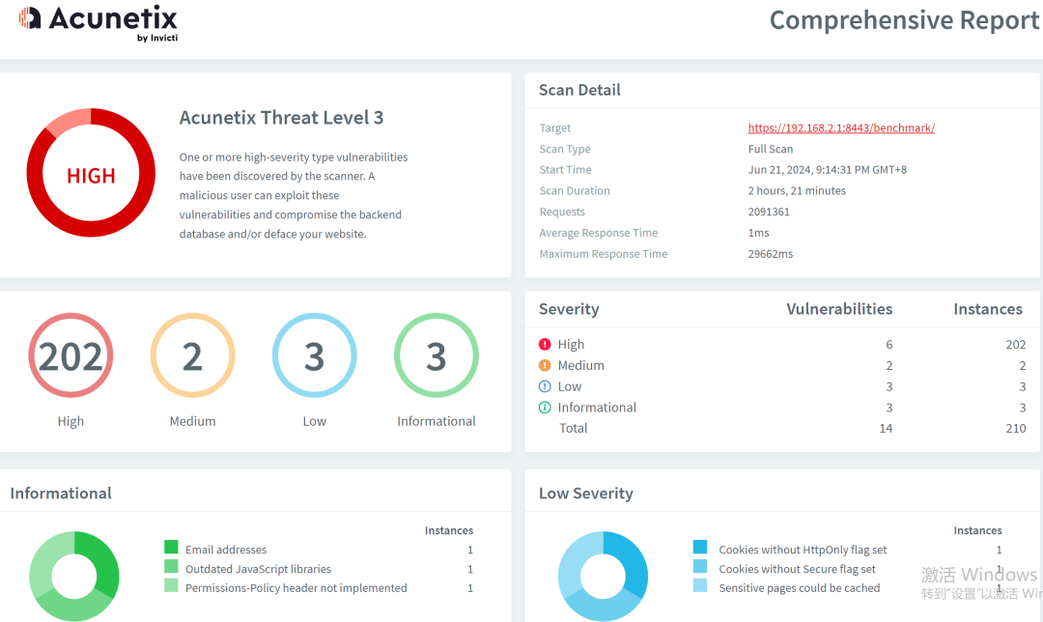
Task: Click the 'Scan Duration' field label
Action: (x=575, y=191)
